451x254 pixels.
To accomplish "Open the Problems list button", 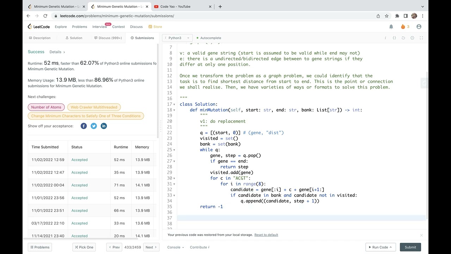I will pos(40,247).
